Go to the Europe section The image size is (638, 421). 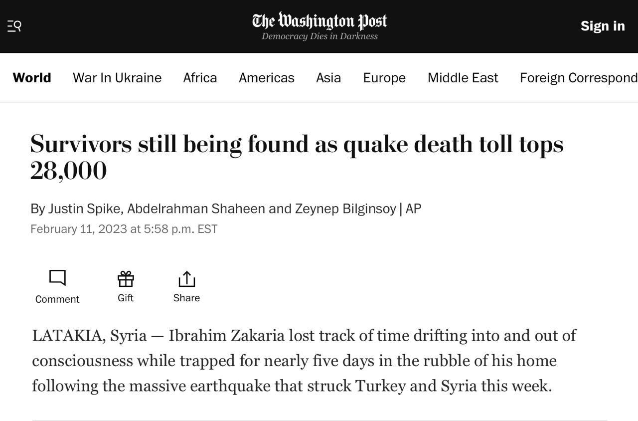(x=384, y=78)
